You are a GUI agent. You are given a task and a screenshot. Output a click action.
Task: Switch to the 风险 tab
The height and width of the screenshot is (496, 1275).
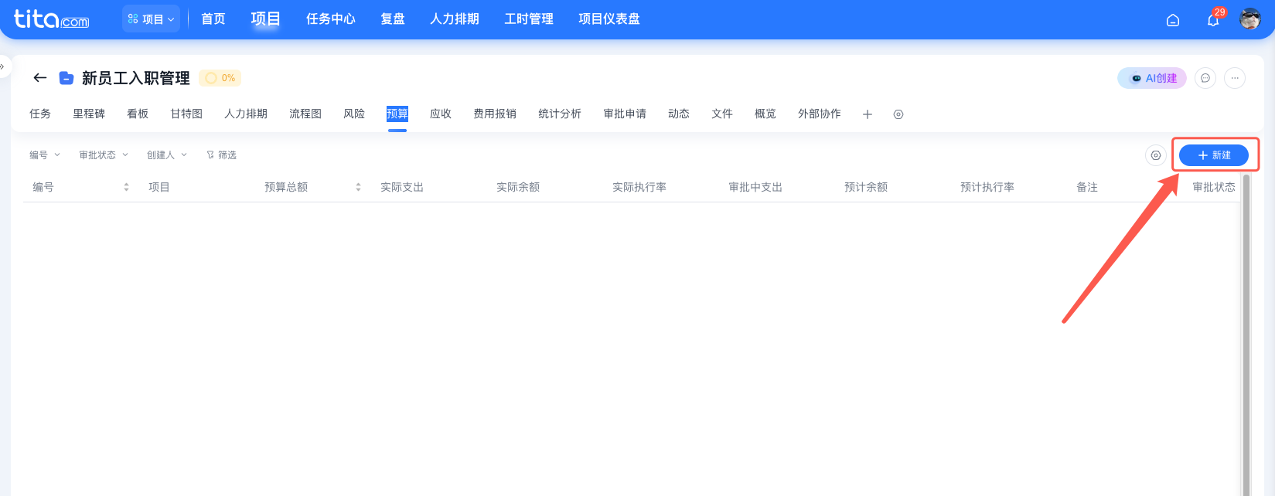(354, 114)
